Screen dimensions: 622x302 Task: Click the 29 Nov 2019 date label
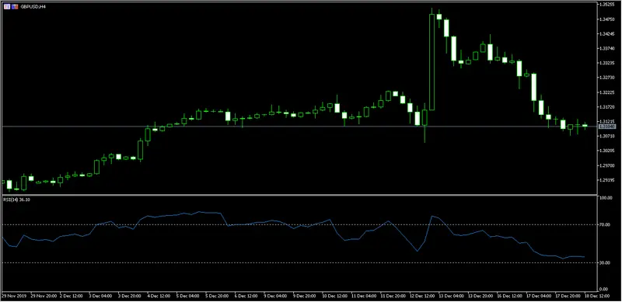point(13,296)
